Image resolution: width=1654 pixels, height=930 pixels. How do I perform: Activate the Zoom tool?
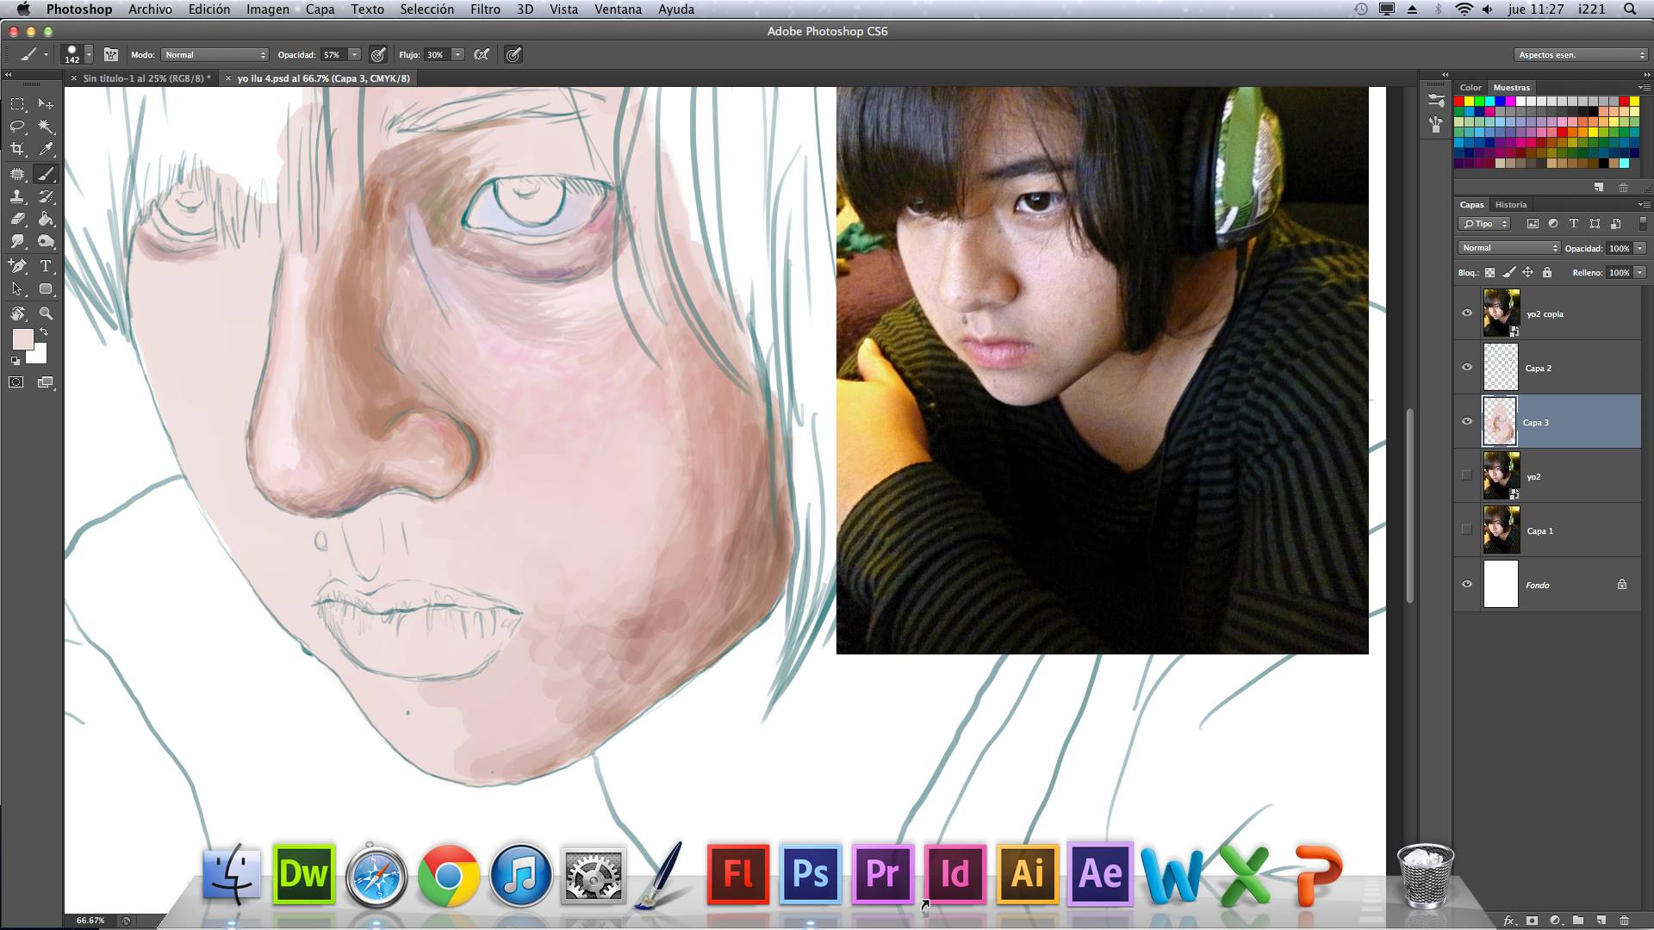tap(46, 313)
